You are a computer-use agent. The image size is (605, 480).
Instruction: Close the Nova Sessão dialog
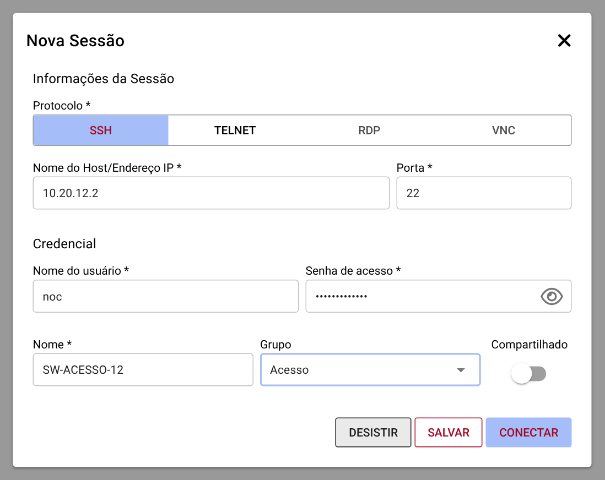tap(564, 41)
